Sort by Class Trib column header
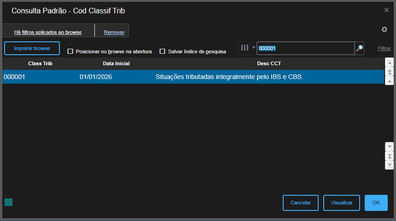396x221 pixels. click(41, 63)
